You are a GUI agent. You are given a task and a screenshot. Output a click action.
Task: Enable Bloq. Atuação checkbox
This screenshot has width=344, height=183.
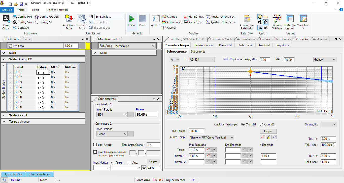(x=95, y=145)
